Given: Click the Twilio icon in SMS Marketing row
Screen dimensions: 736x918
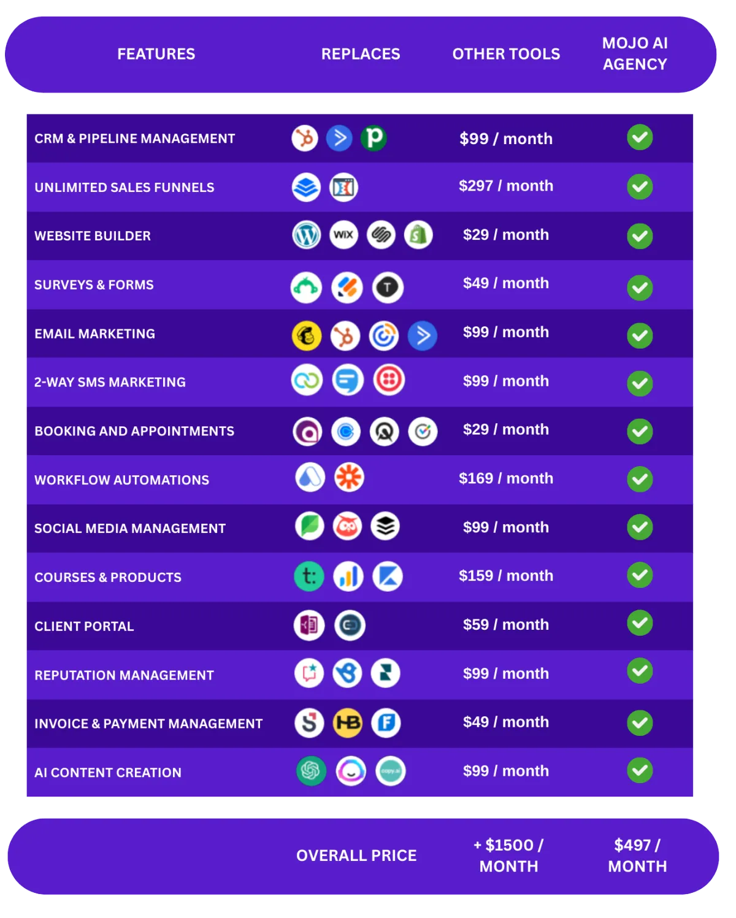Looking at the screenshot, I should click(389, 380).
